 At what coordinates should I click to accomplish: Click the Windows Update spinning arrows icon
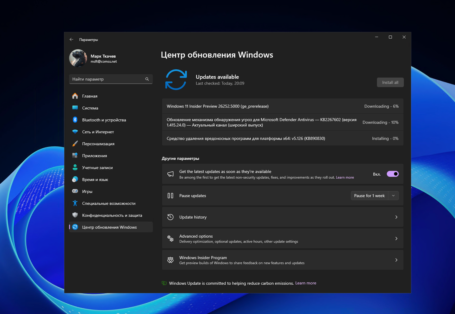point(176,79)
